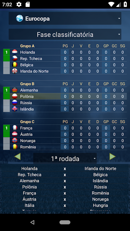Open the Holanda x Irlanda do Norte match
The image size is (130, 231).
(x=65, y=168)
